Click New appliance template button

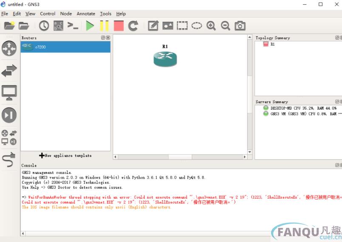[x=65, y=156]
